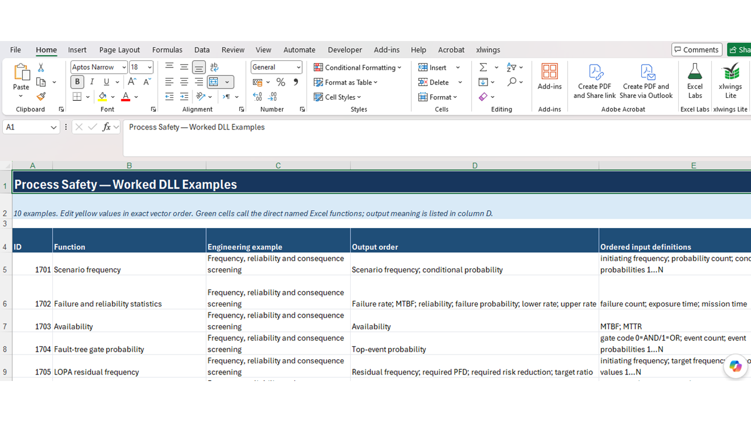The width and height of the screenshot is (751, 422).
Task: Click the Insert Function fx icon
Action: [106, 127]
